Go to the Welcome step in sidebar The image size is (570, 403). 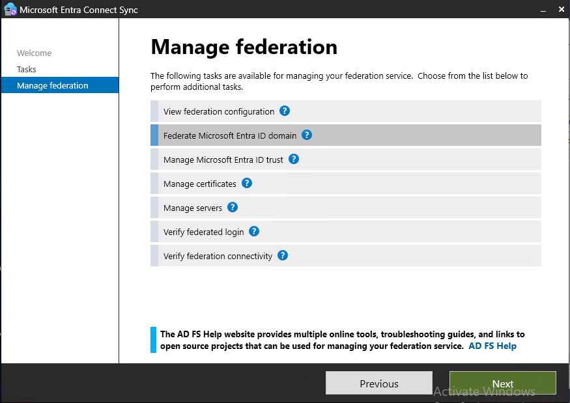click(34, 53)
